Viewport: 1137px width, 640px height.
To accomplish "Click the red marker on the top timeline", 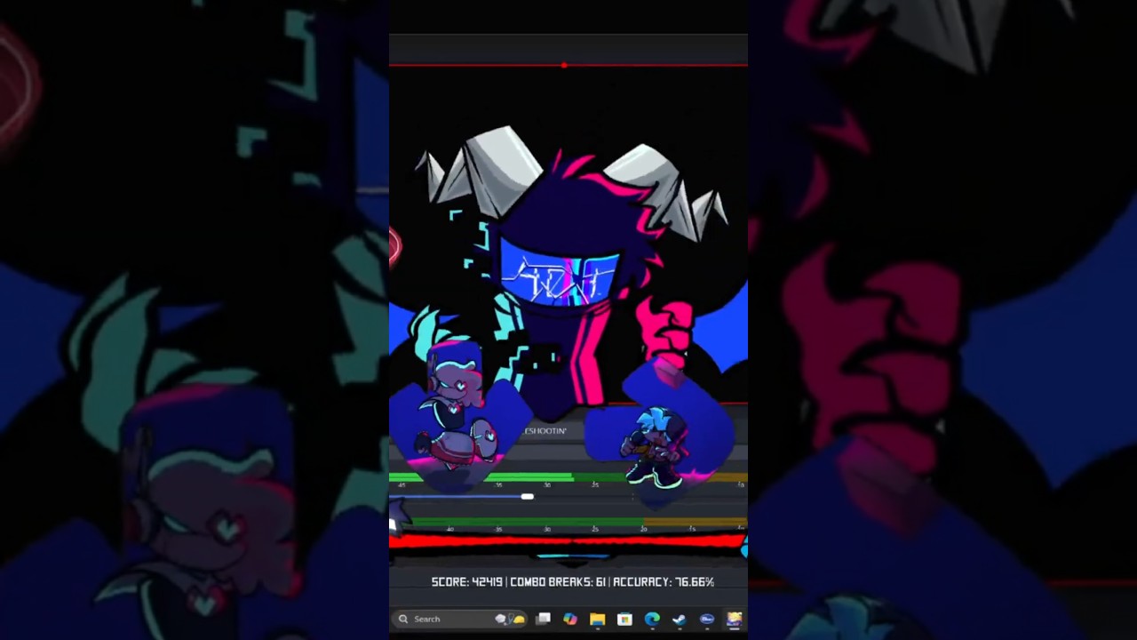I will 564,65.
